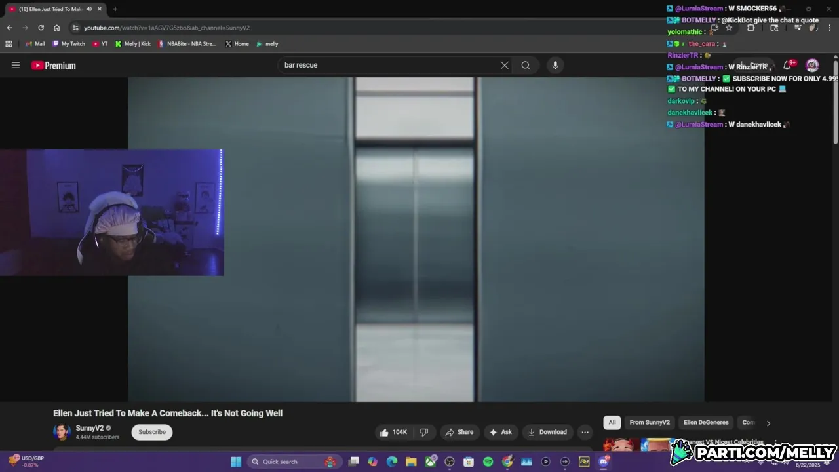Open Microsoft Edge from taskbar

(x=392, y=462)
